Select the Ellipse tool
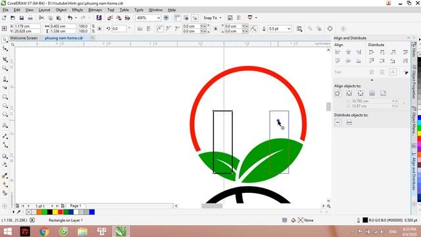 5,105
